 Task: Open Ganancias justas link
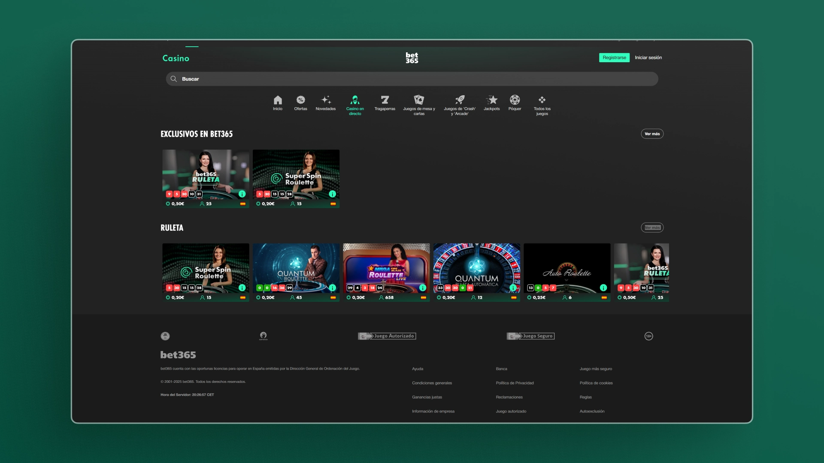(427, 397)
